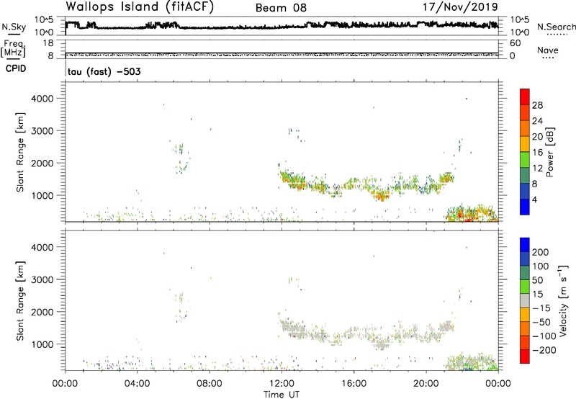This screenshot has height=399, width=576.
Task: Click the dark blue top segment of the Velocity color bar
Action: pos(525,245)
